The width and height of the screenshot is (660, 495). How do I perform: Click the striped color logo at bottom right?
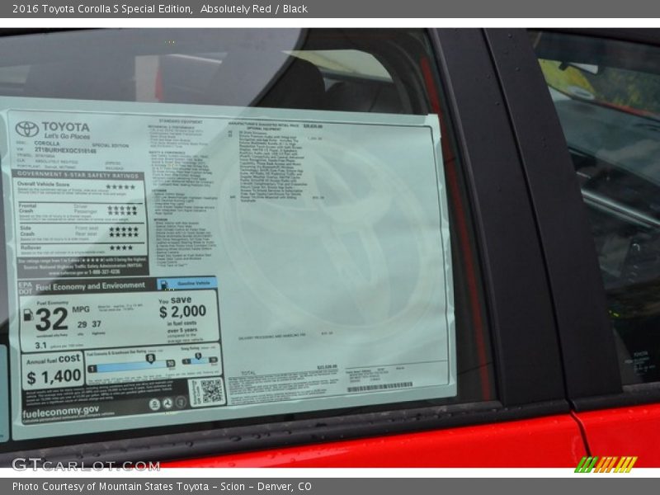tap(606, 464)
